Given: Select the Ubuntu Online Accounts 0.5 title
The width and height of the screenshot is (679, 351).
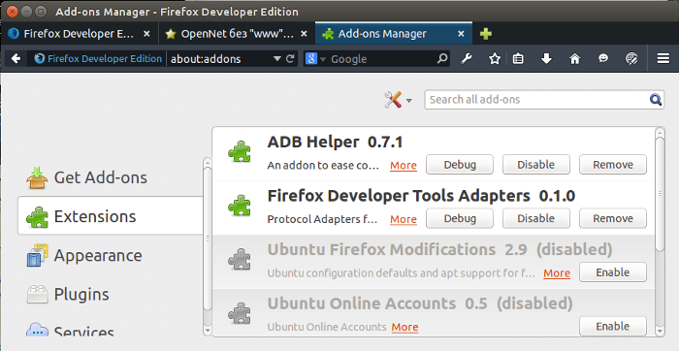Looking at the screenshot, I should point(420,303).
